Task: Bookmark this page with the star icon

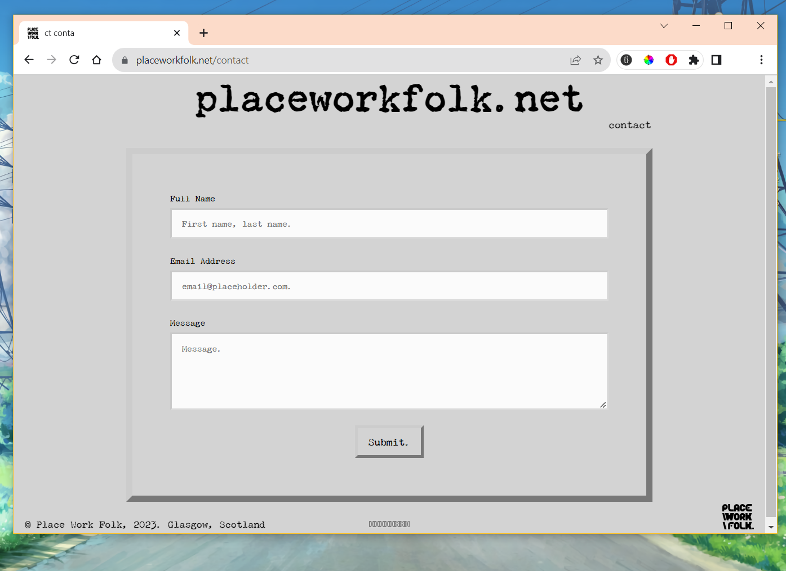Action: click(x=598, y=60)
